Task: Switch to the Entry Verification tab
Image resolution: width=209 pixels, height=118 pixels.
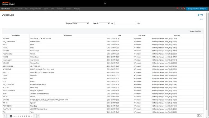Action: pyautogui.click(x=36, y=9)
